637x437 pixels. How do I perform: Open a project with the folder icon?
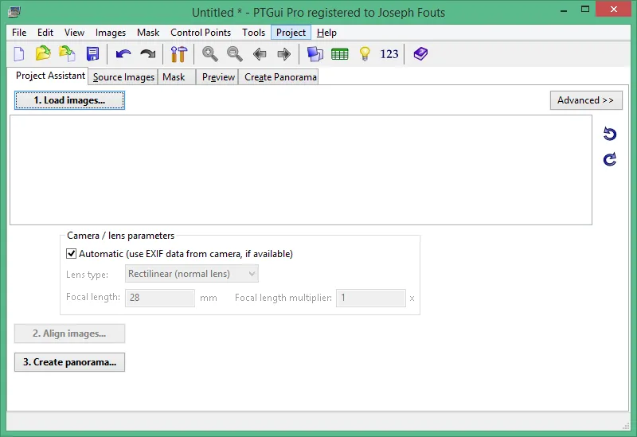click(43, 53)
